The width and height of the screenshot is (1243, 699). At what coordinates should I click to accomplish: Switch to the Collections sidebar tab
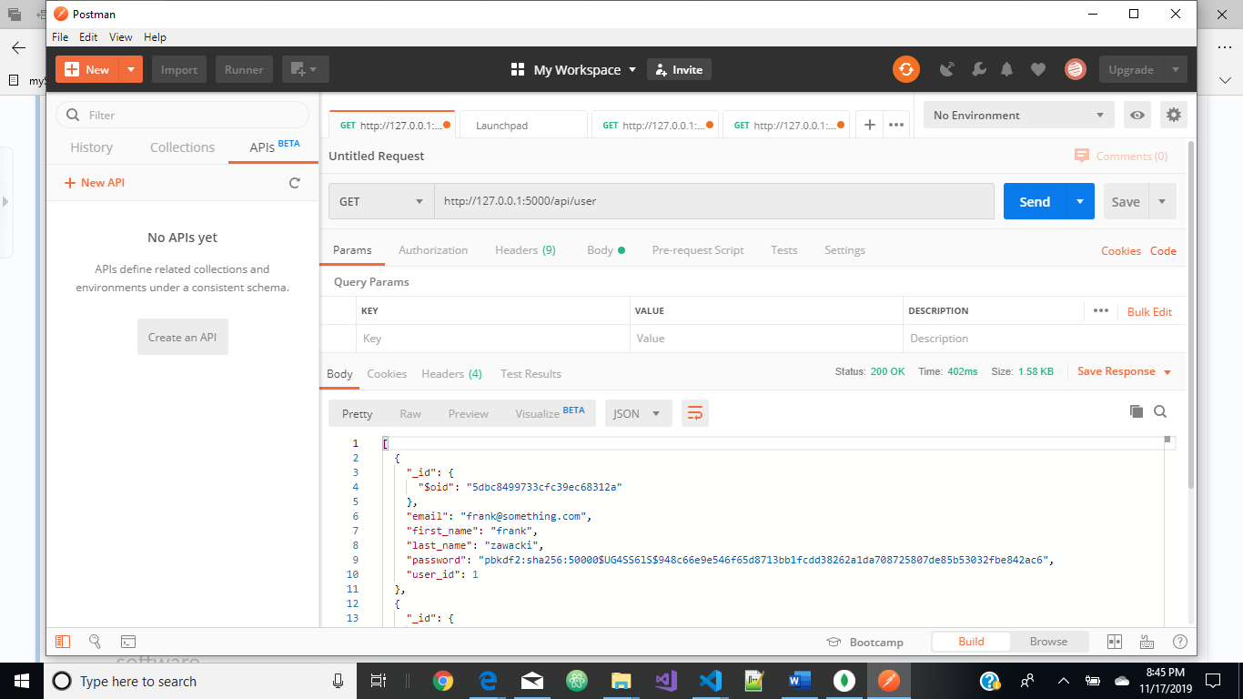click(x=182, y=147)
